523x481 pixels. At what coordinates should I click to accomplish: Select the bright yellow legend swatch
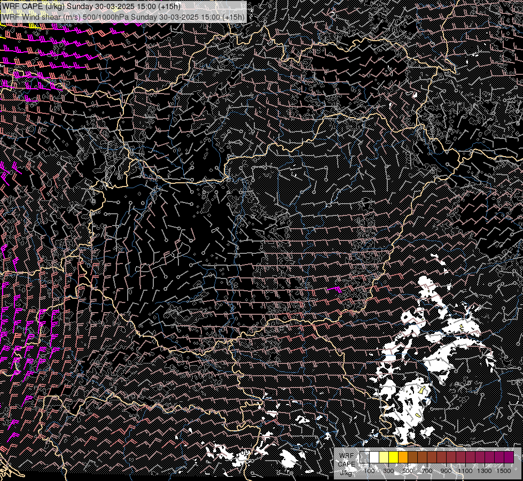(394, 457)
